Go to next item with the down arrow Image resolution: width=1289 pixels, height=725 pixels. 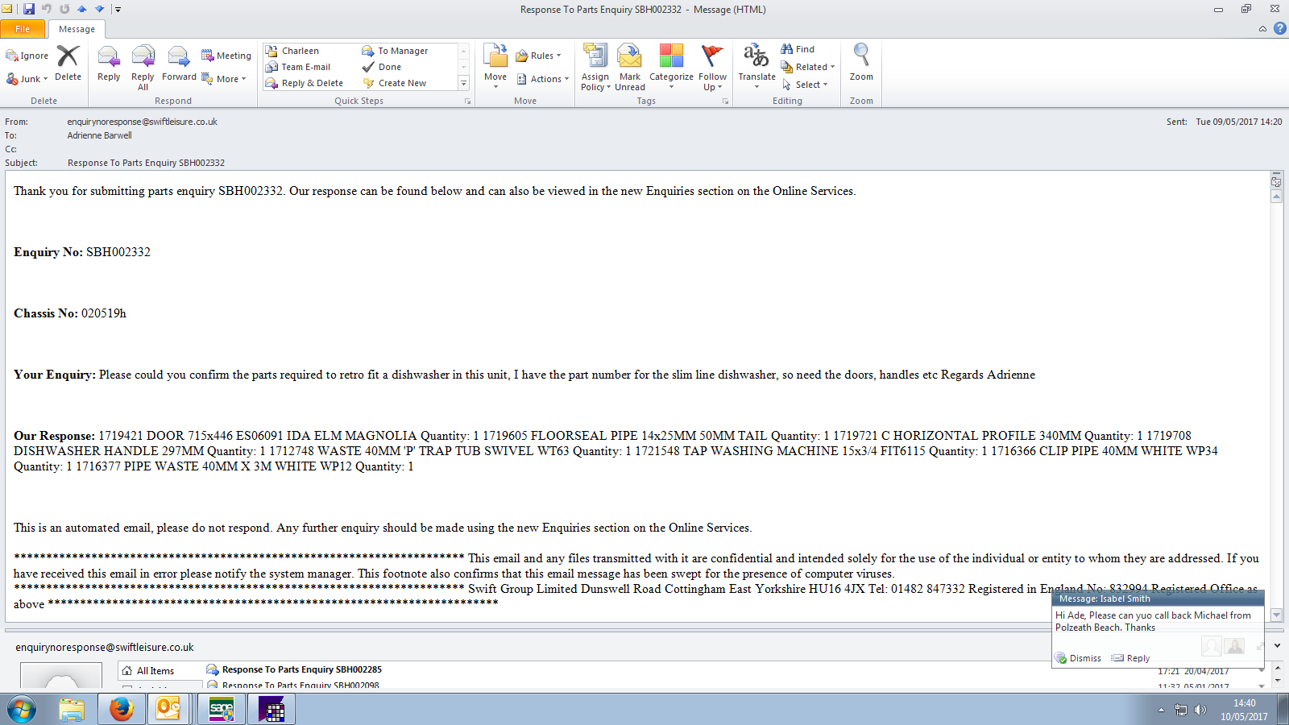[x=100, y=9]
